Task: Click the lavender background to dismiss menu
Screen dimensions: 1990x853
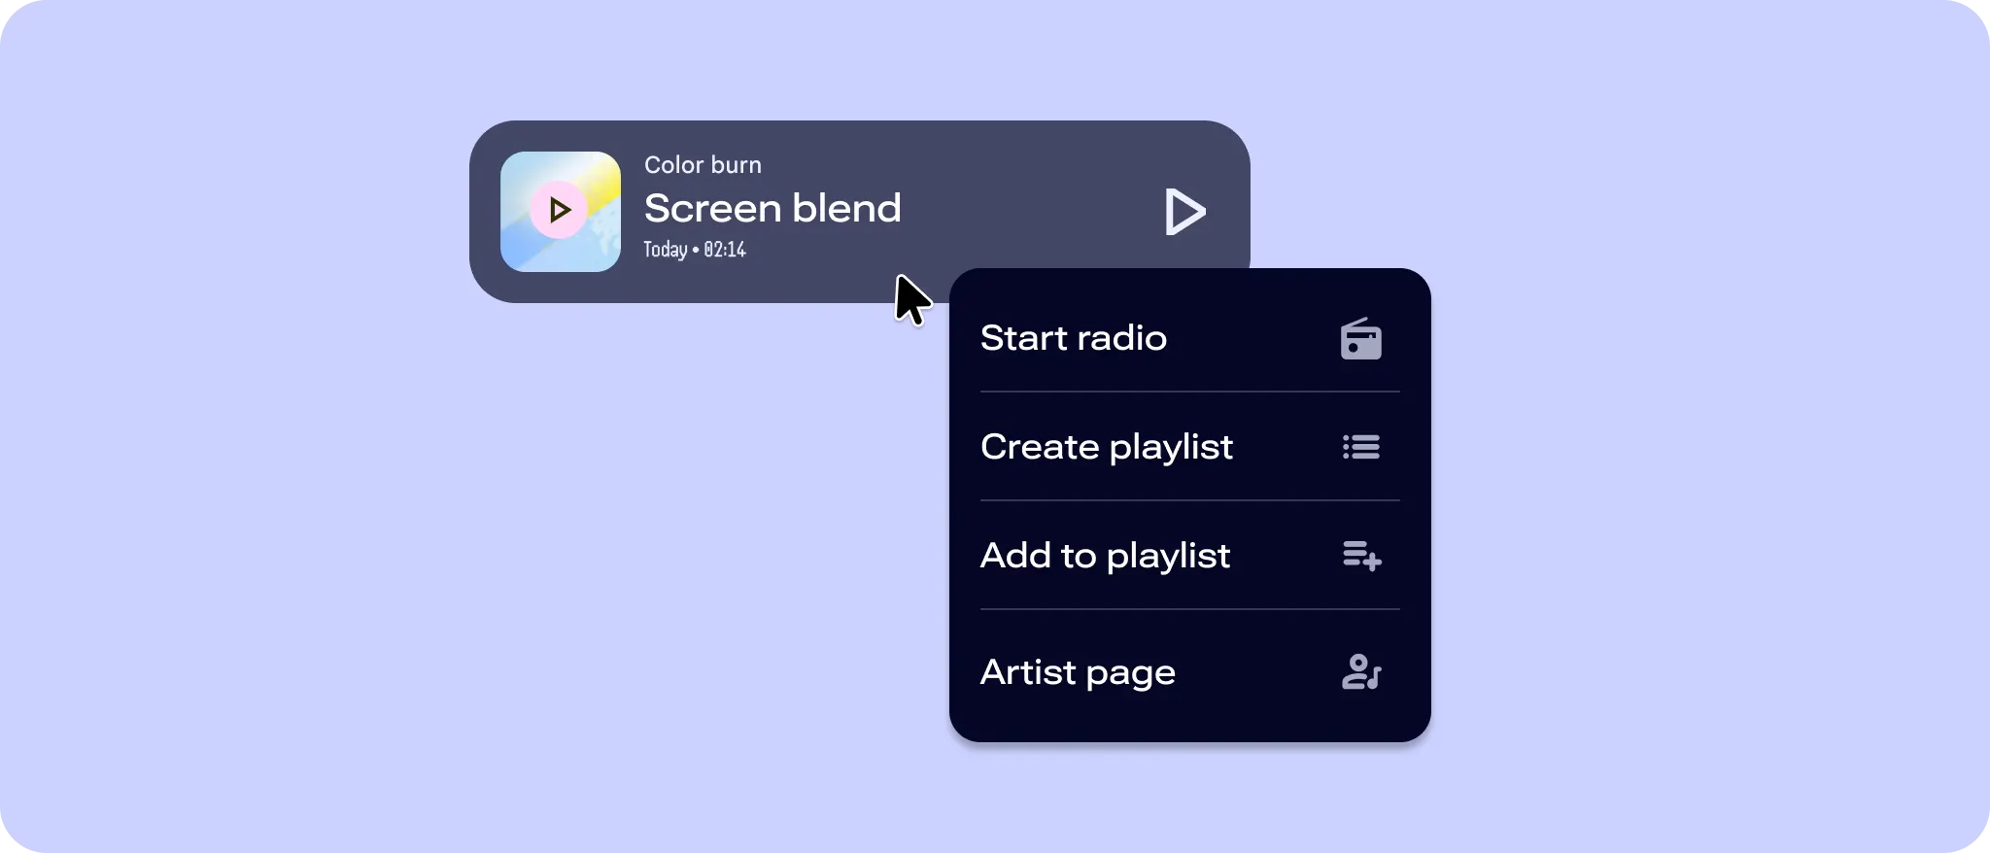Action: [292, 583]
